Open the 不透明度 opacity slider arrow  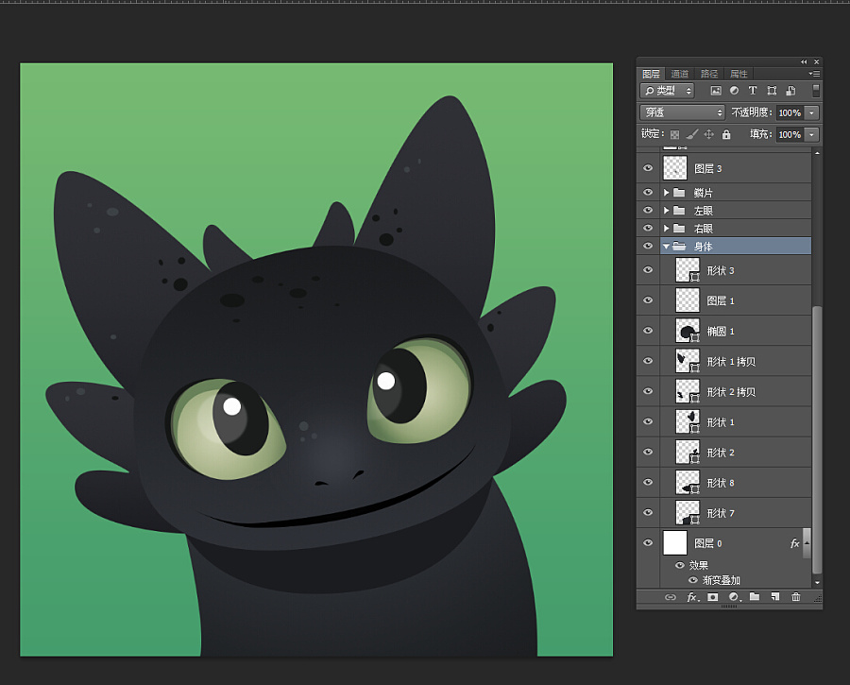pos(811,112)
